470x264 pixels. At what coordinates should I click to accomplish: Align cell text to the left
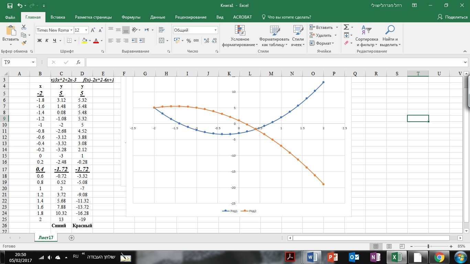click(111, 41)
